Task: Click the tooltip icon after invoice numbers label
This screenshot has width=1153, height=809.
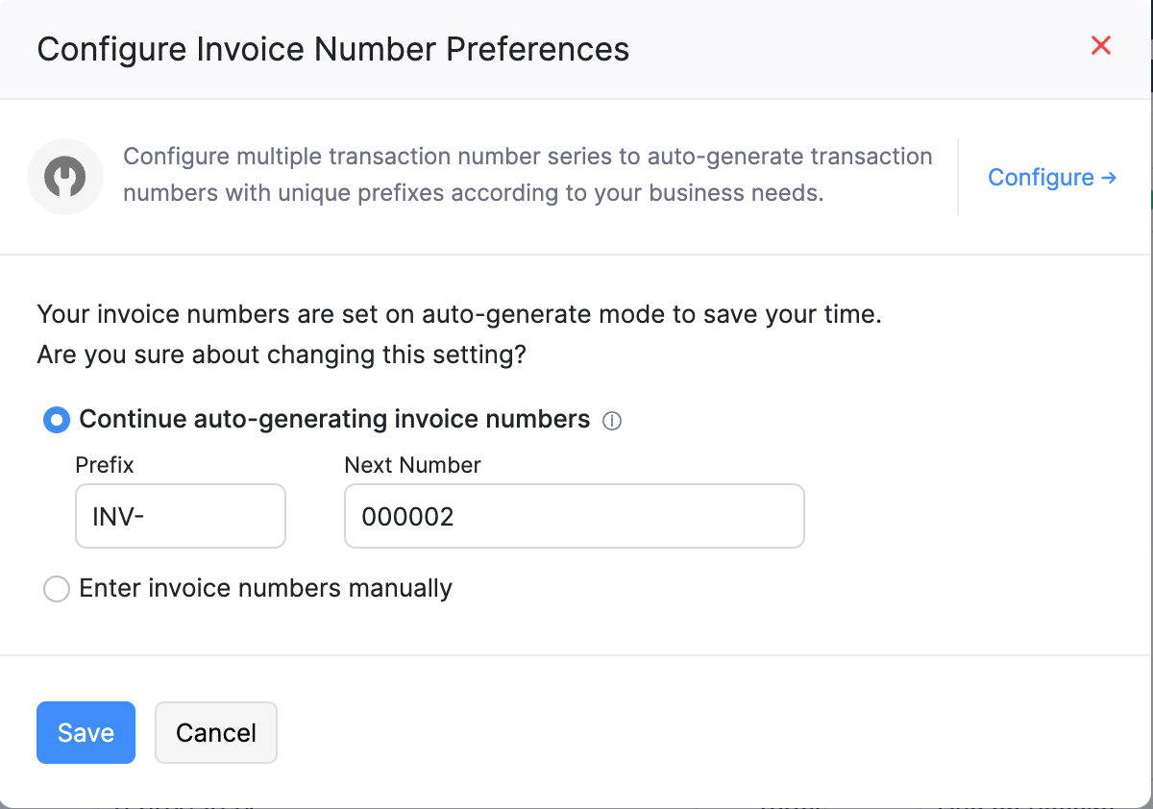Action: (x=613, y=420)
